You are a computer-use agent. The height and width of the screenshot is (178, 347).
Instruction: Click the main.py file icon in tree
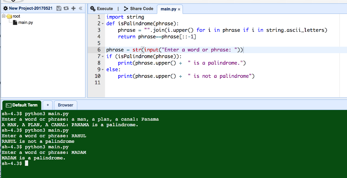click(15, 23)
